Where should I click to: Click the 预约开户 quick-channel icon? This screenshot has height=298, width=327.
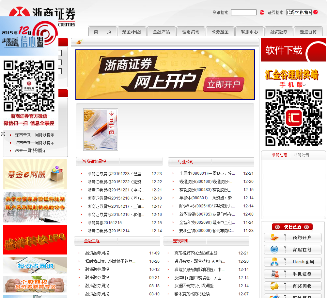274,237
